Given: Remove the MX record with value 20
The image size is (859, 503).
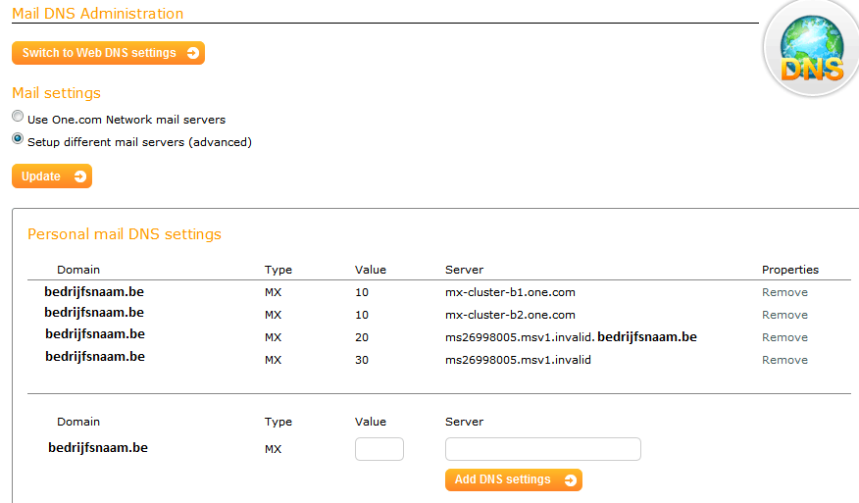Looking at the screenshot, I should [x=784, y=337].
